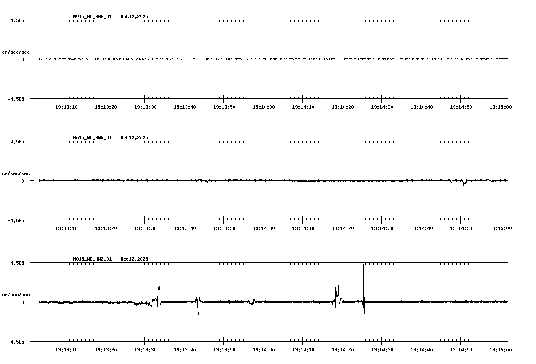This screenshot has width=536, height=364.
Task: Select the 19:15:00 timestamp under HNZ trace
Action: pos(500,349)
